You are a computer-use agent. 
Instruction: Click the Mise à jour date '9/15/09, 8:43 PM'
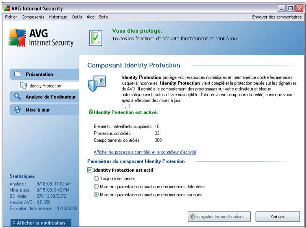point(53,190)
